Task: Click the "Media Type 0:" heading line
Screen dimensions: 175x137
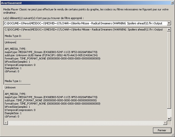Action: [13, 36]
